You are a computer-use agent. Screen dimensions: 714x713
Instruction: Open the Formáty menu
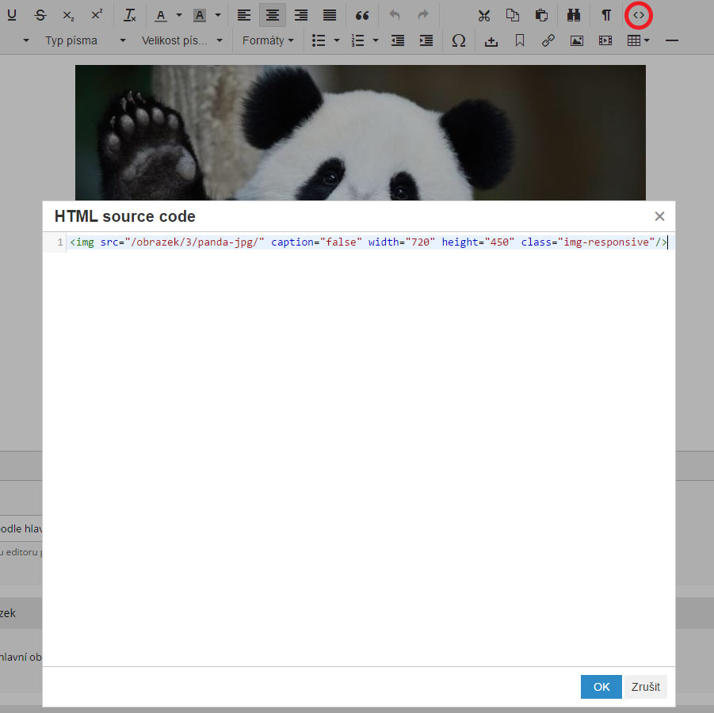click(268, 40)
